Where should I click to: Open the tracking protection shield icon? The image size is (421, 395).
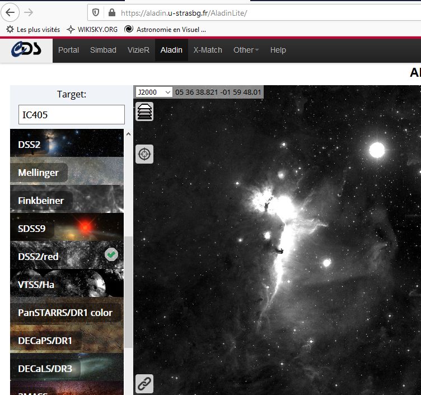96,13
